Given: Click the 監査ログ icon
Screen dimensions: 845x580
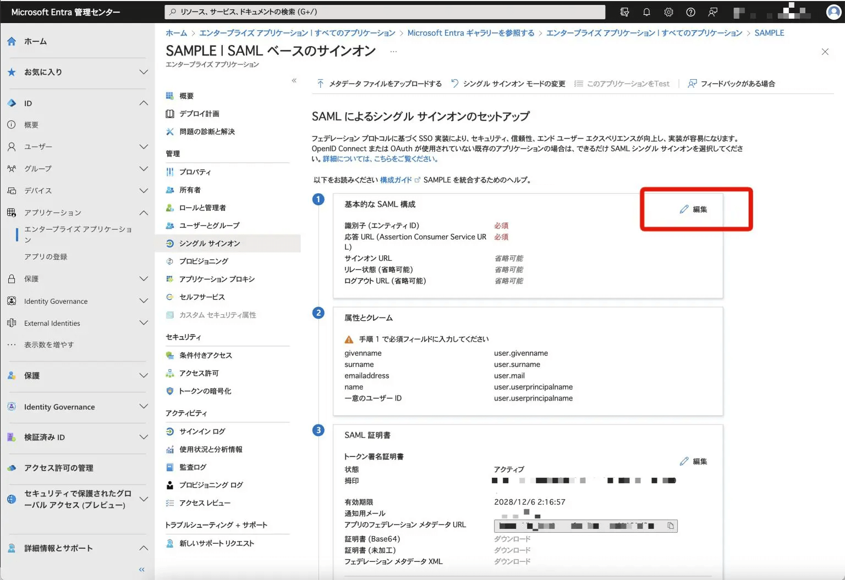Looking at the screenshot, I should pyautogui.click(x=170, y=467).
